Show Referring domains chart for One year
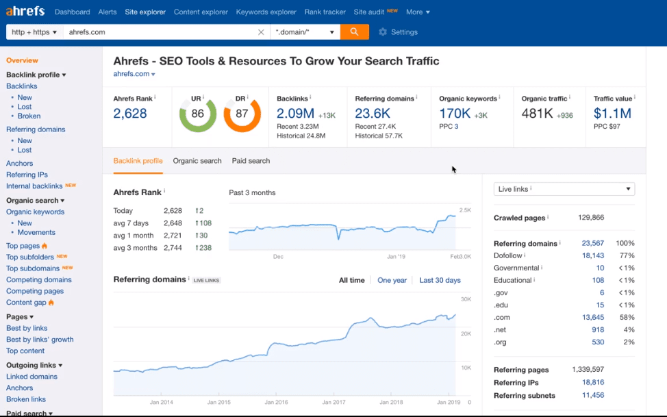The width and height of the screenshot is (667, 417). [x=392, y=280]
